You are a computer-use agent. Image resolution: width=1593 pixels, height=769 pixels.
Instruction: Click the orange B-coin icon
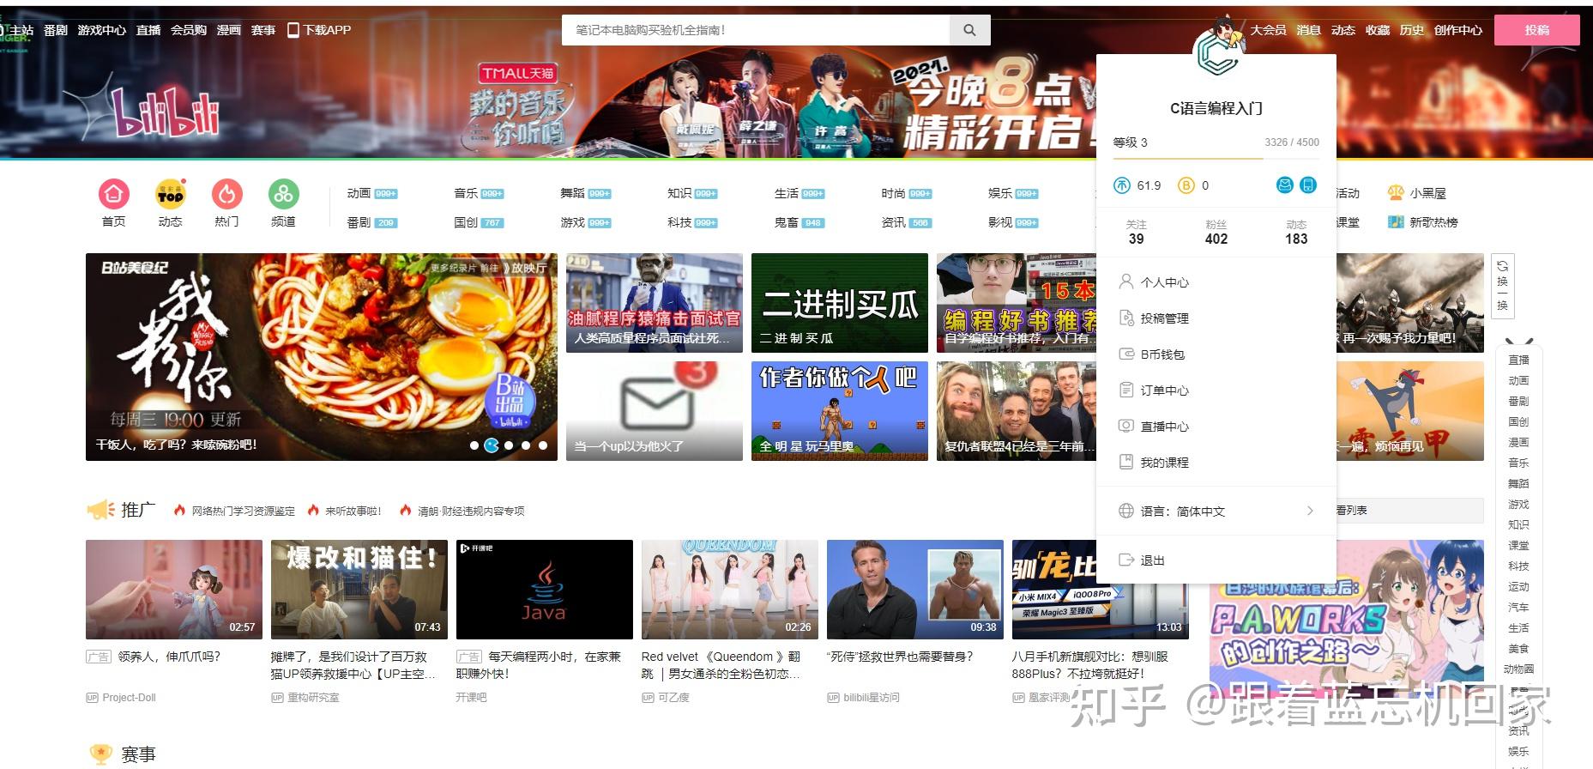tap(1186, 185)
